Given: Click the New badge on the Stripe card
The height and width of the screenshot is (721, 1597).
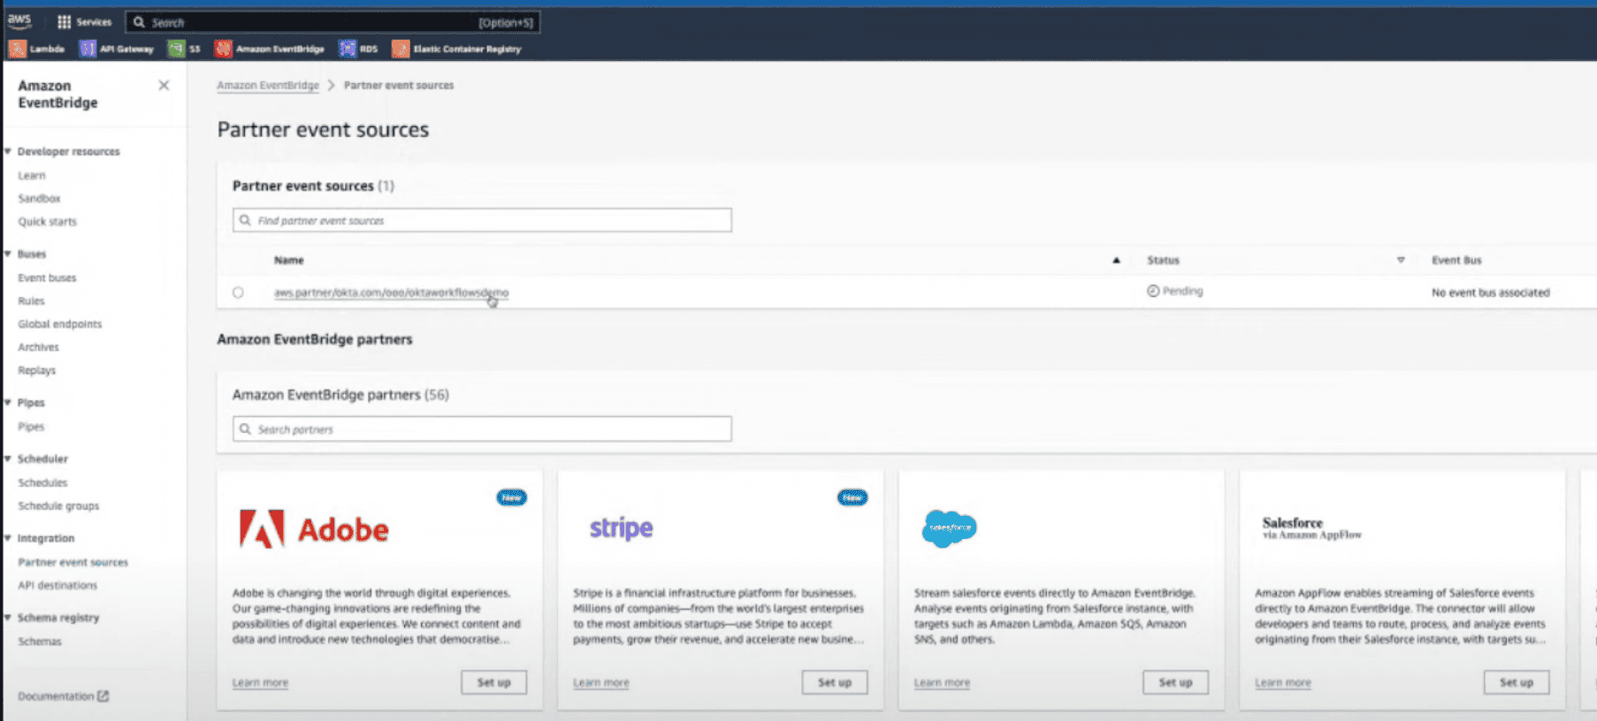Looking at the screenshot, I should pos(852,497).
